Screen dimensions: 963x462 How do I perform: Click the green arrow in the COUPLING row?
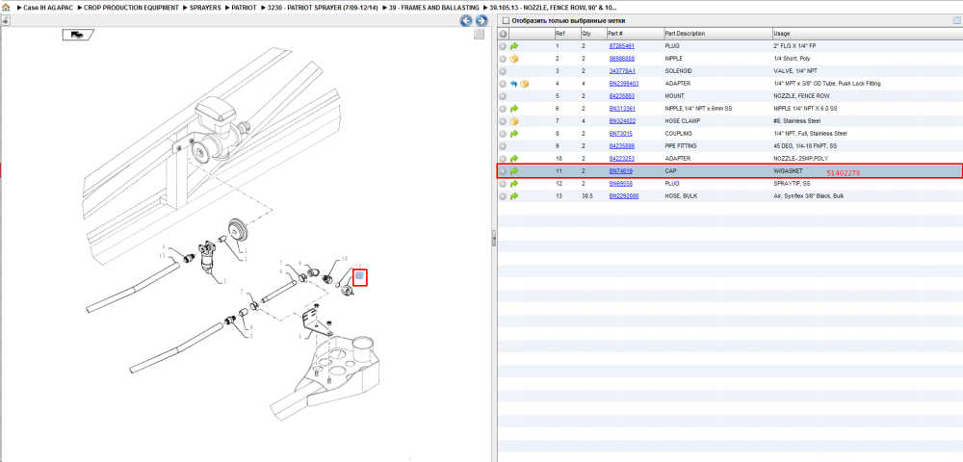(x=514, y=134)
